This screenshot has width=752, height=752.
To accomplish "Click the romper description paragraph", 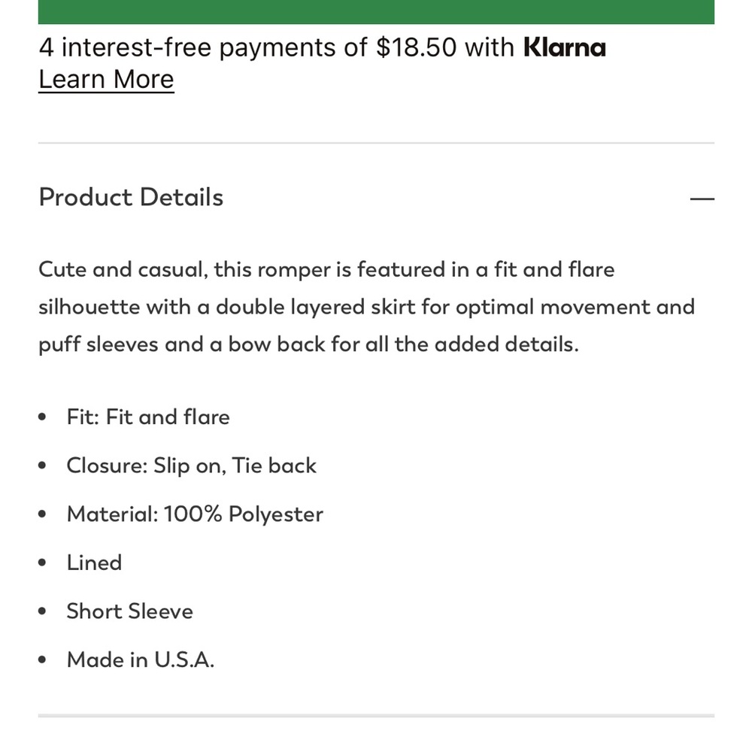I will [x=366, y=307].
